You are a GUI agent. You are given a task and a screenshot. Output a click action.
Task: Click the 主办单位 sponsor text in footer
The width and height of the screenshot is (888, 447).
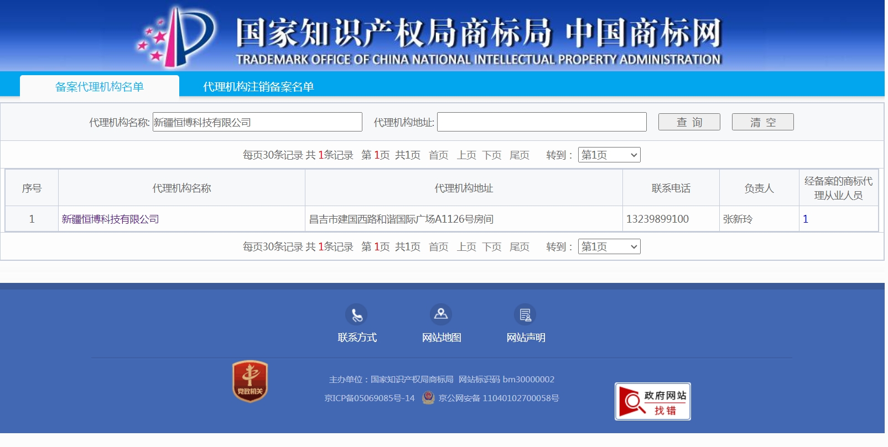point(391,380)
